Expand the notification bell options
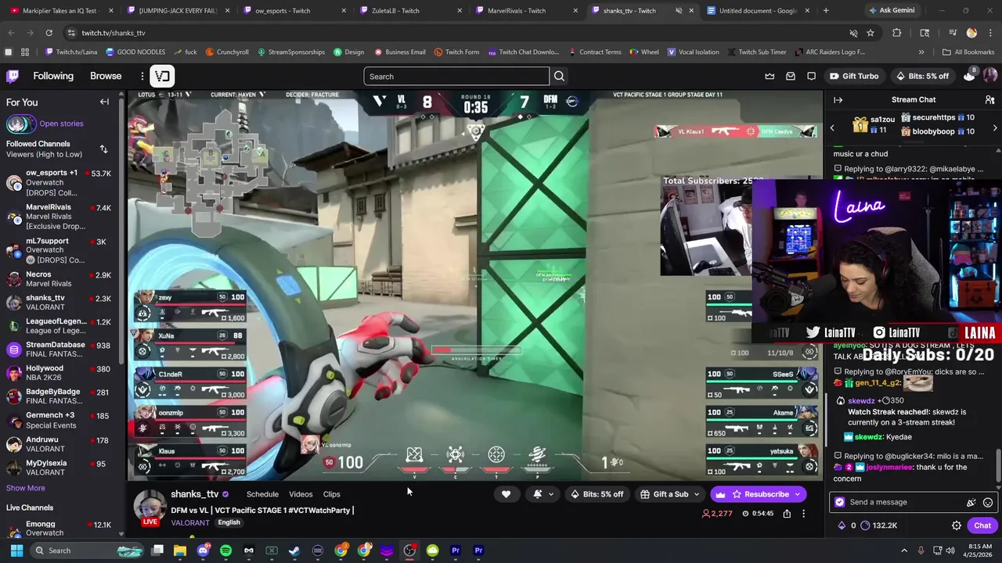The height and width of the screenshot is (563, 1002). pyautogui.click(x=550, y=494)
